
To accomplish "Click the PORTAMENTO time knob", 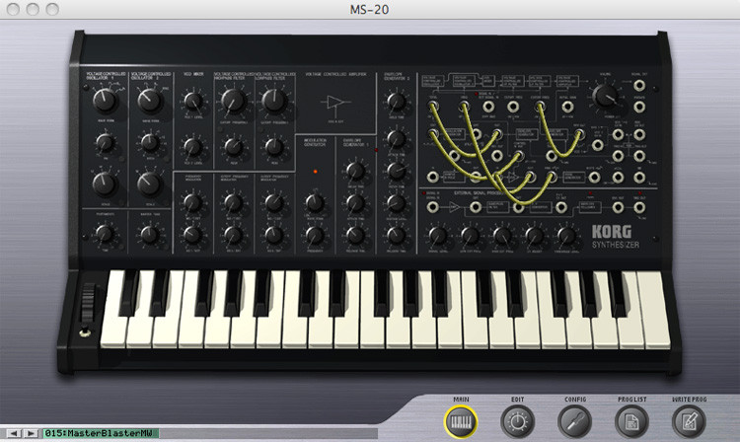I will (105, 234).
